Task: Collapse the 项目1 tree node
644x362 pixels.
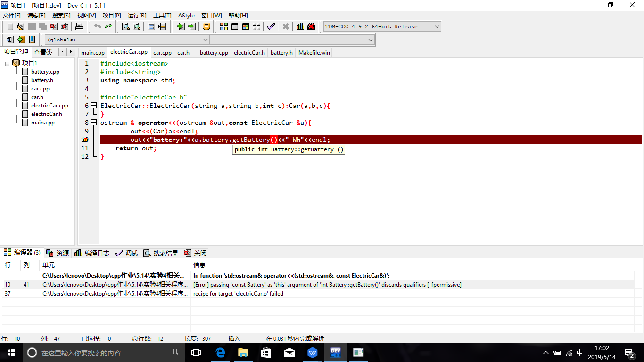Action: pos(8,63)
